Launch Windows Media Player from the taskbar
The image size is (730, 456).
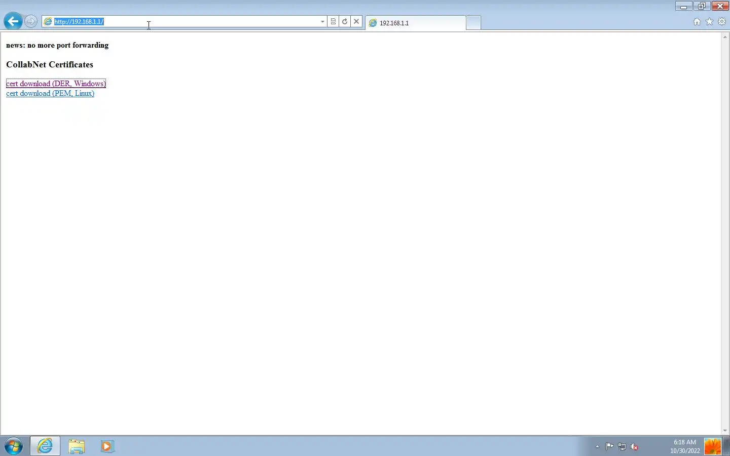pos(107,446)
